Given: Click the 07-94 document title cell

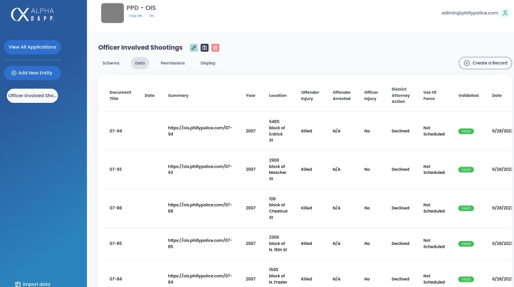Looking at the screenshot, I should pos(116,131).
